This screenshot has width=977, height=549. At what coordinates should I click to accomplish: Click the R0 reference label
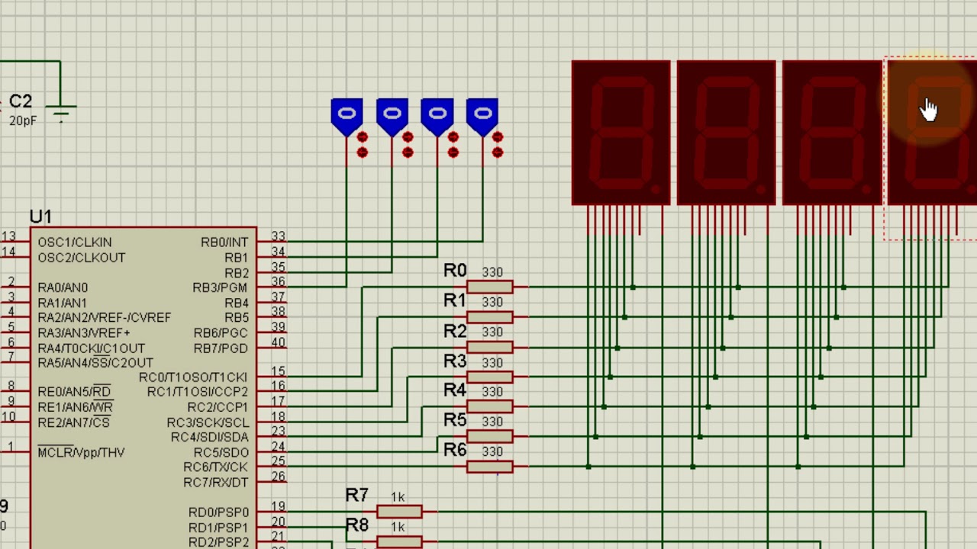[455, 271]
